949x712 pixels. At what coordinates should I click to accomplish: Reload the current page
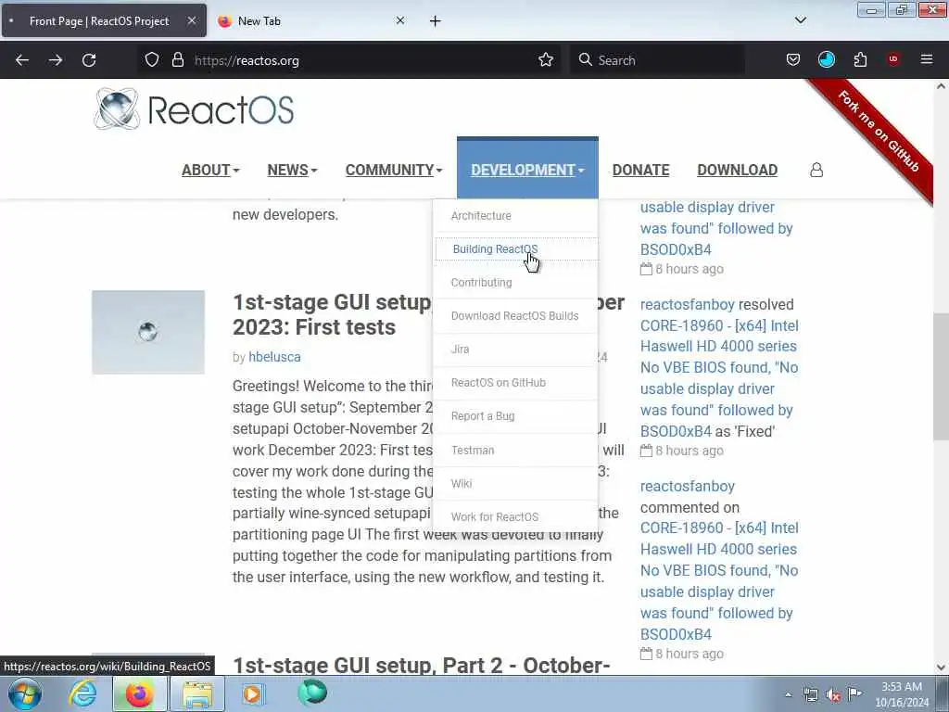[x=89, y=60]
